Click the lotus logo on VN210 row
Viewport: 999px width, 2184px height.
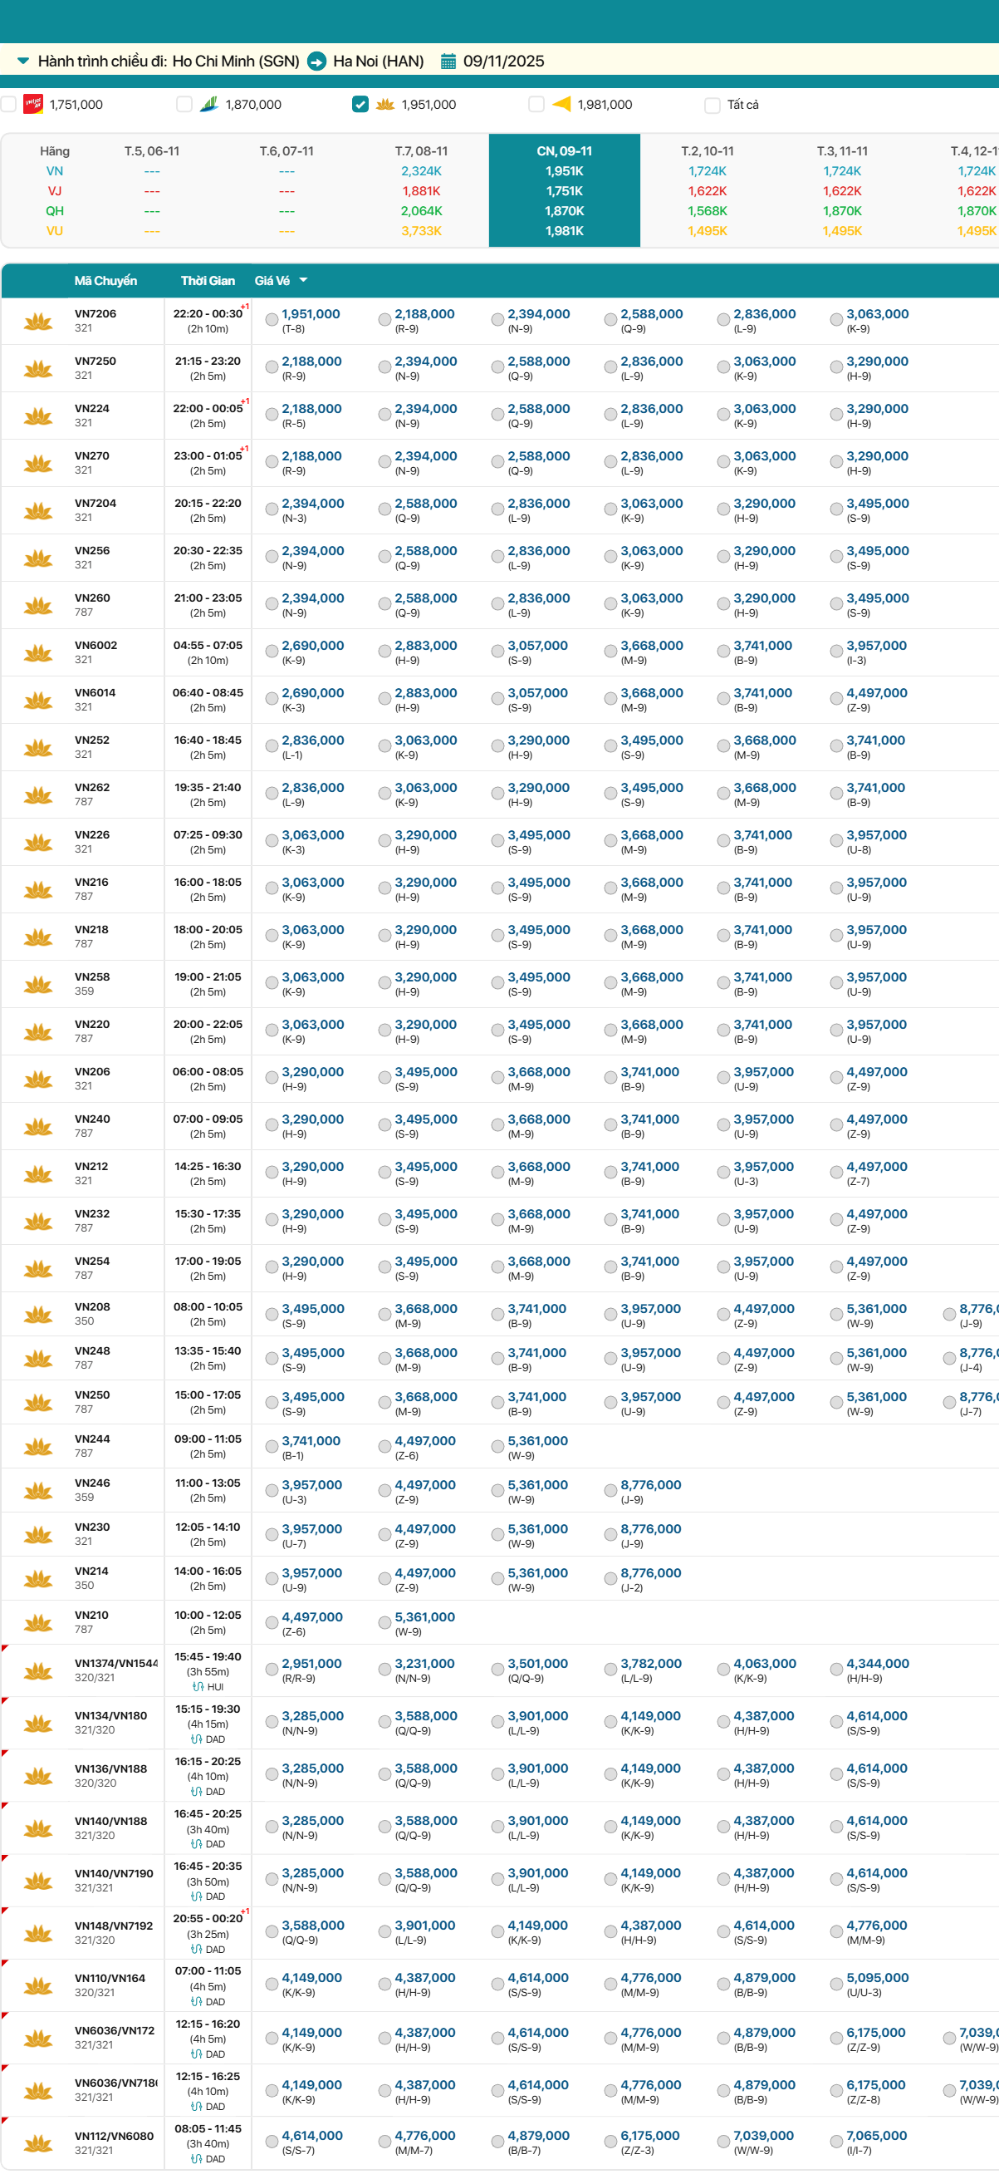38,1623
